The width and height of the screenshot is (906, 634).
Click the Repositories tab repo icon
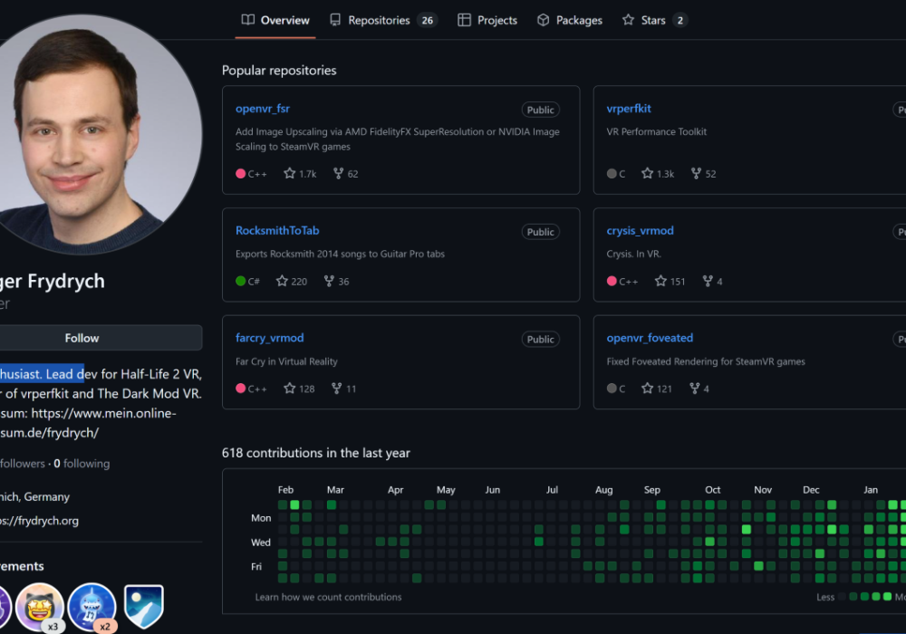click(x=335, y=20)
